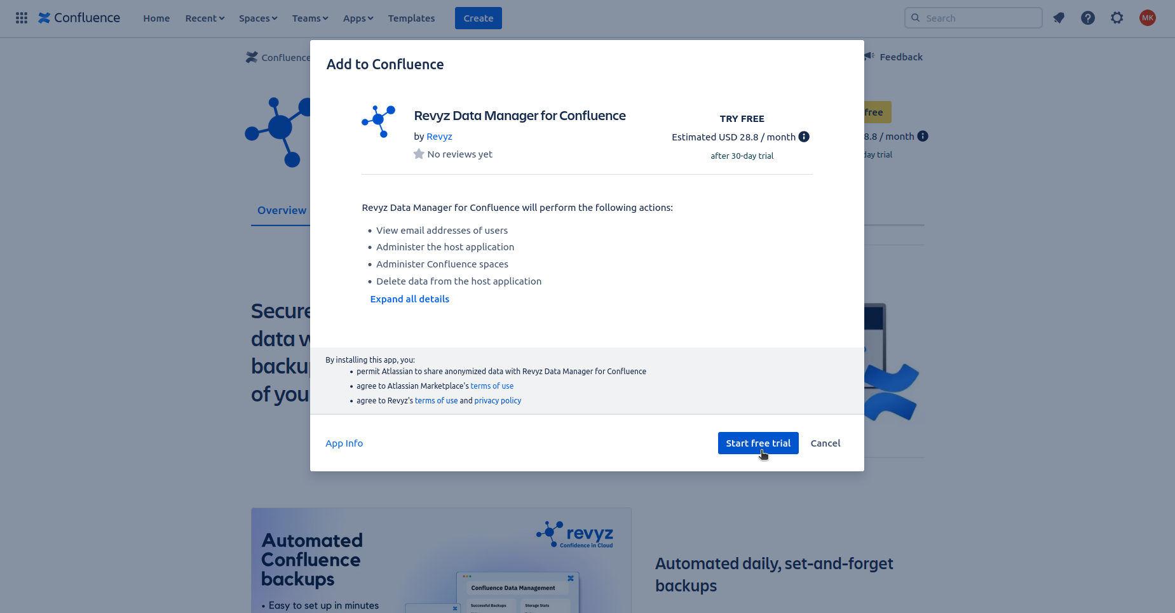The height and width of the screenshot is (613, 1175).
Task: Open the notifications icon
Action: (x=1059, y=18)
